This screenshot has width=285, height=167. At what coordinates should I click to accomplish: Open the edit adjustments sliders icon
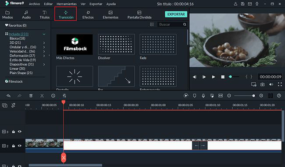[x=64, y=96]
